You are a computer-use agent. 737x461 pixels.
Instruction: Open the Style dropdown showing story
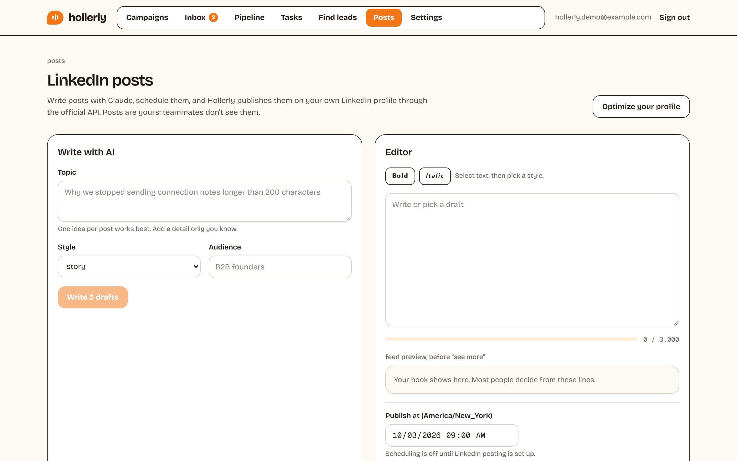click(x=129, y=266)
